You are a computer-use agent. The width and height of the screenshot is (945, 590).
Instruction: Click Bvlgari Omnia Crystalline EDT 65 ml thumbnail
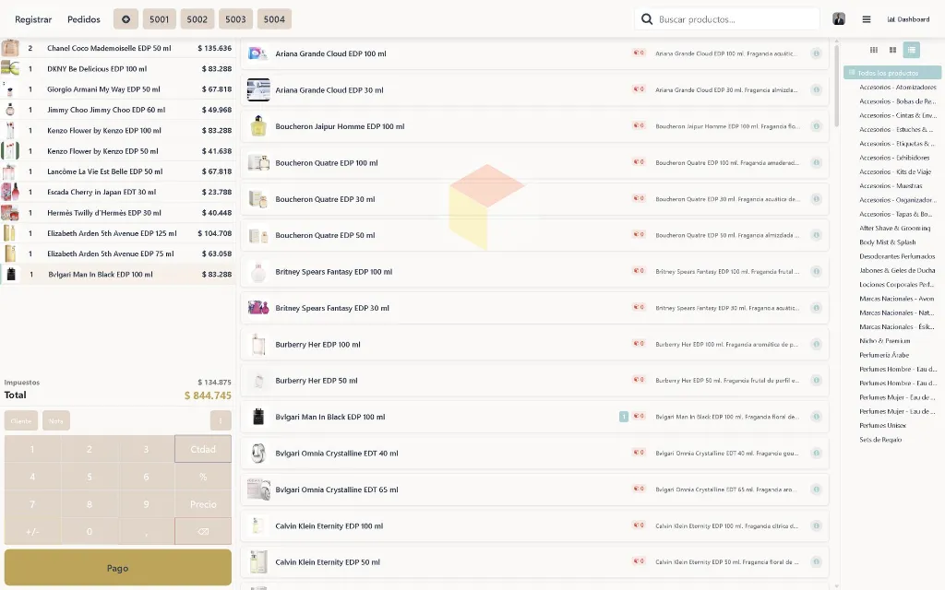click(x=258, y=490)
